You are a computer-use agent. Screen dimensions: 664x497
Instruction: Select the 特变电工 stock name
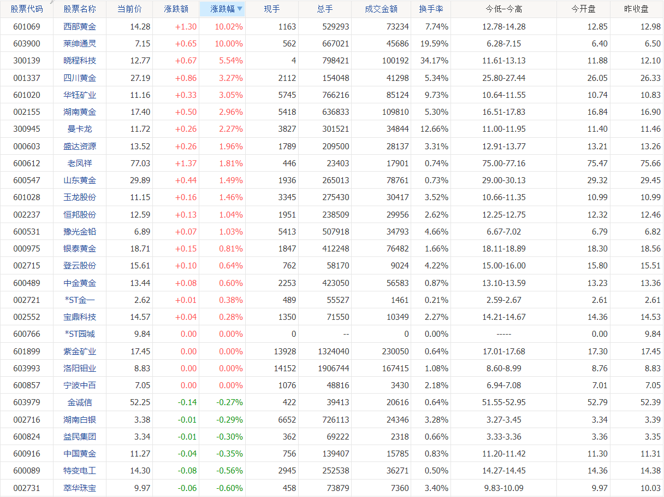(x=80, y=471)
